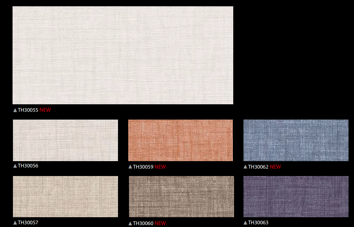The height and width of the screenshot is (227, 354).
Task: Click the TH30062 product code label
Action: 258,167
